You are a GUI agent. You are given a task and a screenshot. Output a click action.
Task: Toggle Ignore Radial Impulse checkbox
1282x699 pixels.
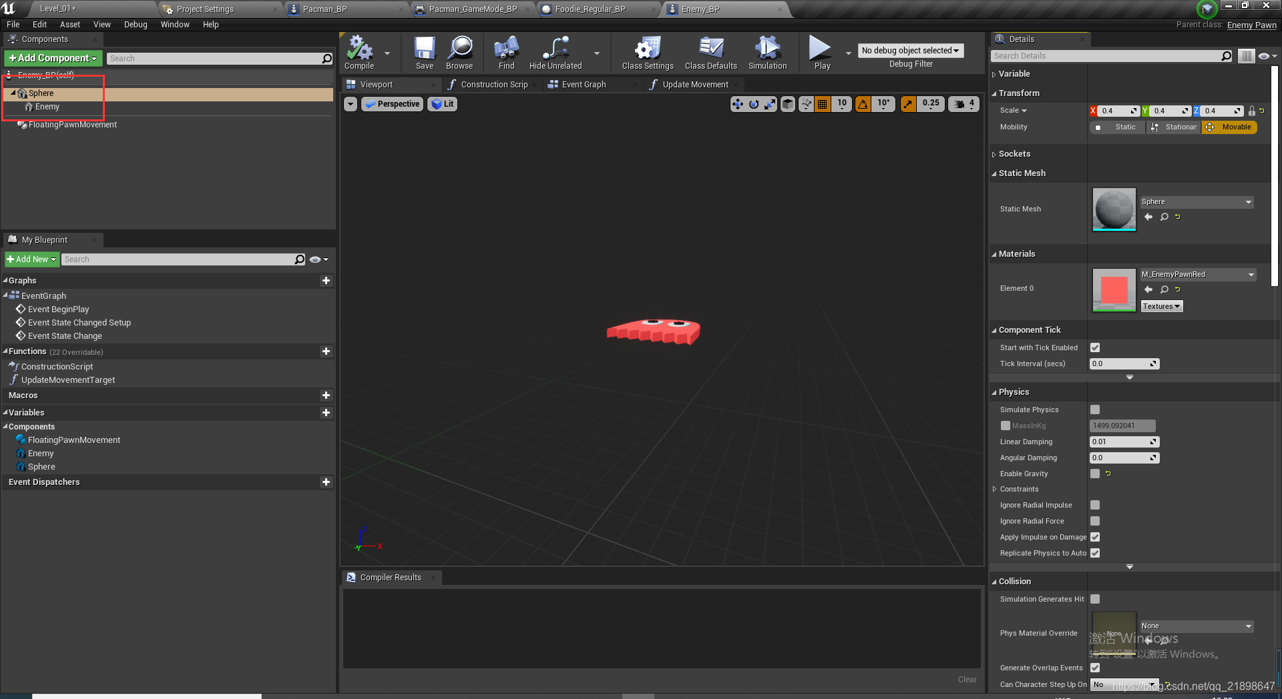coord(1095,505)
